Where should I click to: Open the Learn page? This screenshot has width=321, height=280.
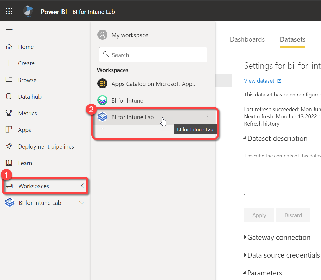(x=25, y=163)
